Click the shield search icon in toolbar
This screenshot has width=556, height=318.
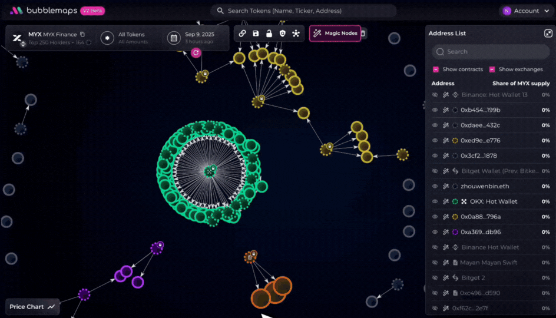283,34
